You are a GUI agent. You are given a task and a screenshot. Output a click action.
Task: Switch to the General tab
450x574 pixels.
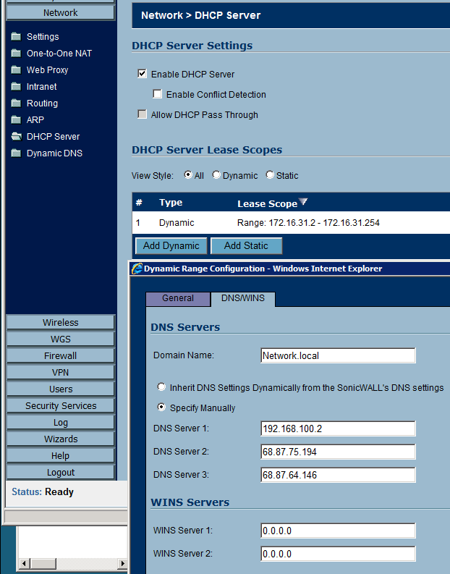pyautogui.click(x=178, y=299)
